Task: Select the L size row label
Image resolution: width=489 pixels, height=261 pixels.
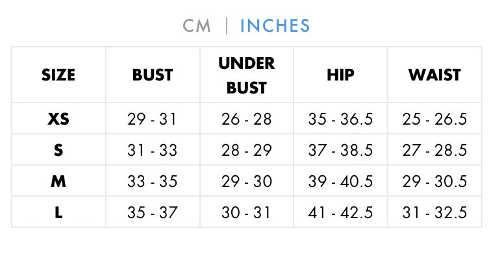Action: [x=58, y=212]
